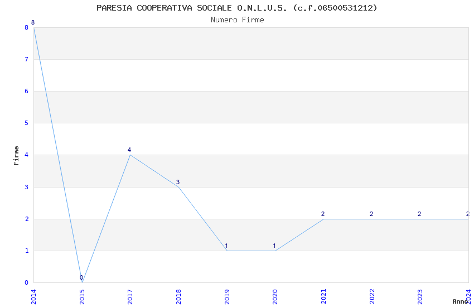The image size is (474, 307).
Task: Click the 2022 year tick label
Action: [371, 296]
